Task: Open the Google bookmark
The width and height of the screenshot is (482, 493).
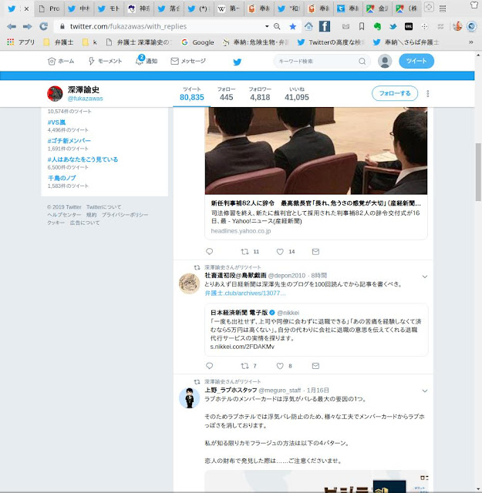Action: (197, 42)
